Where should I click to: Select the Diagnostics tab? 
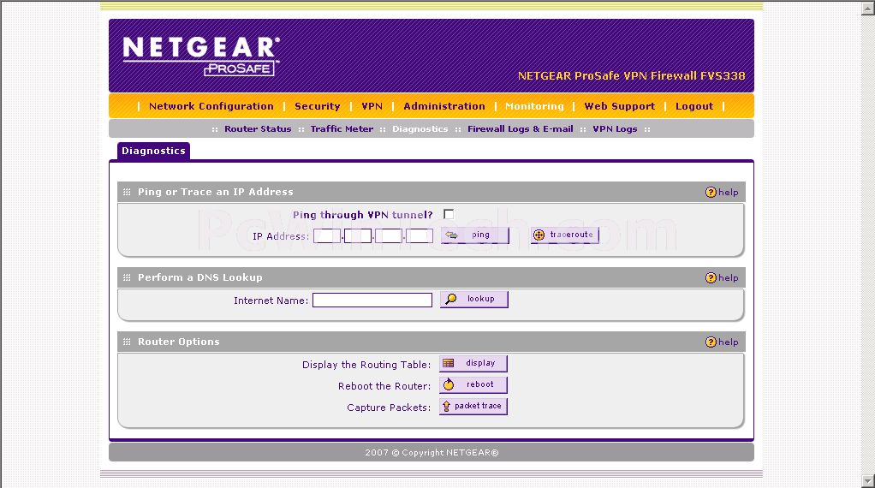point(153,151)
